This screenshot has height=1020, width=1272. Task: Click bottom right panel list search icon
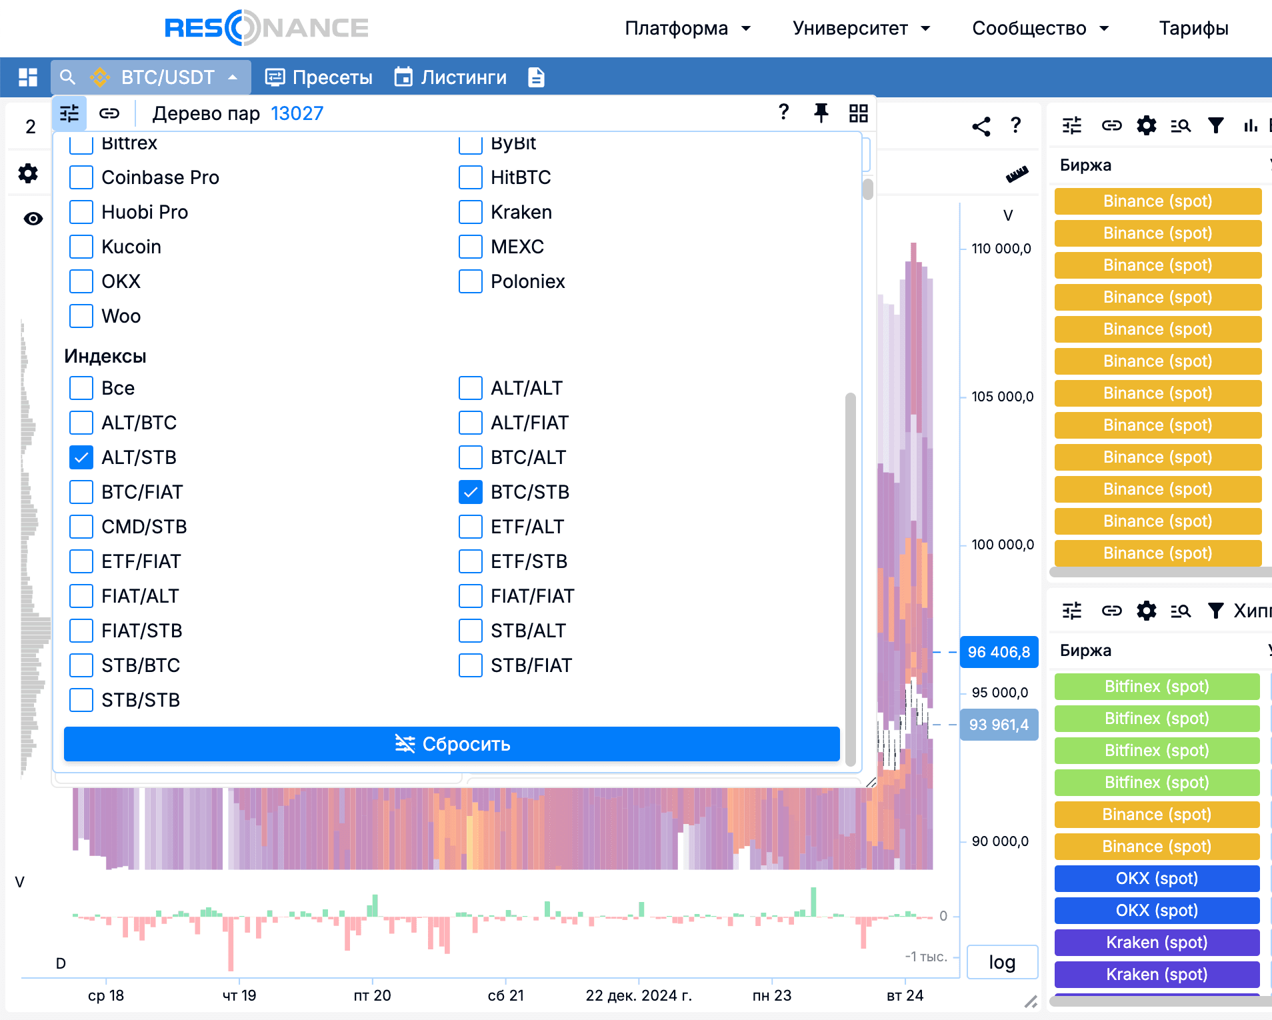(1181, 611)
